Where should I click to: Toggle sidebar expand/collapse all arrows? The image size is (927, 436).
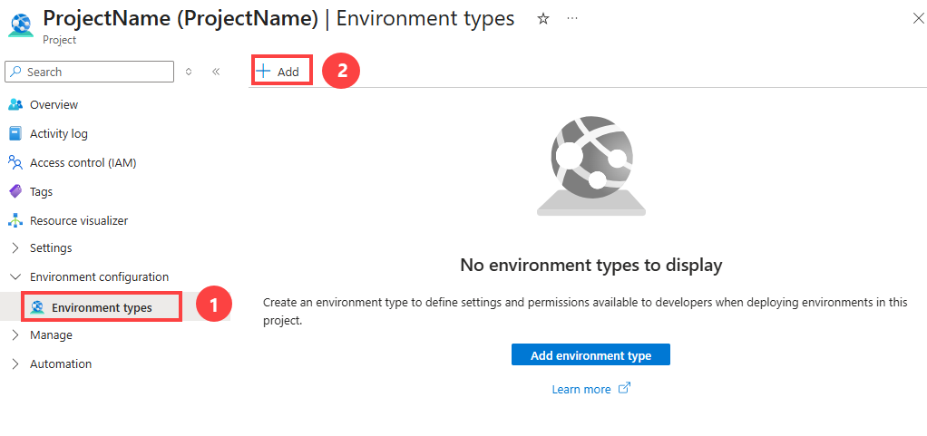click(x=189, y=72)
